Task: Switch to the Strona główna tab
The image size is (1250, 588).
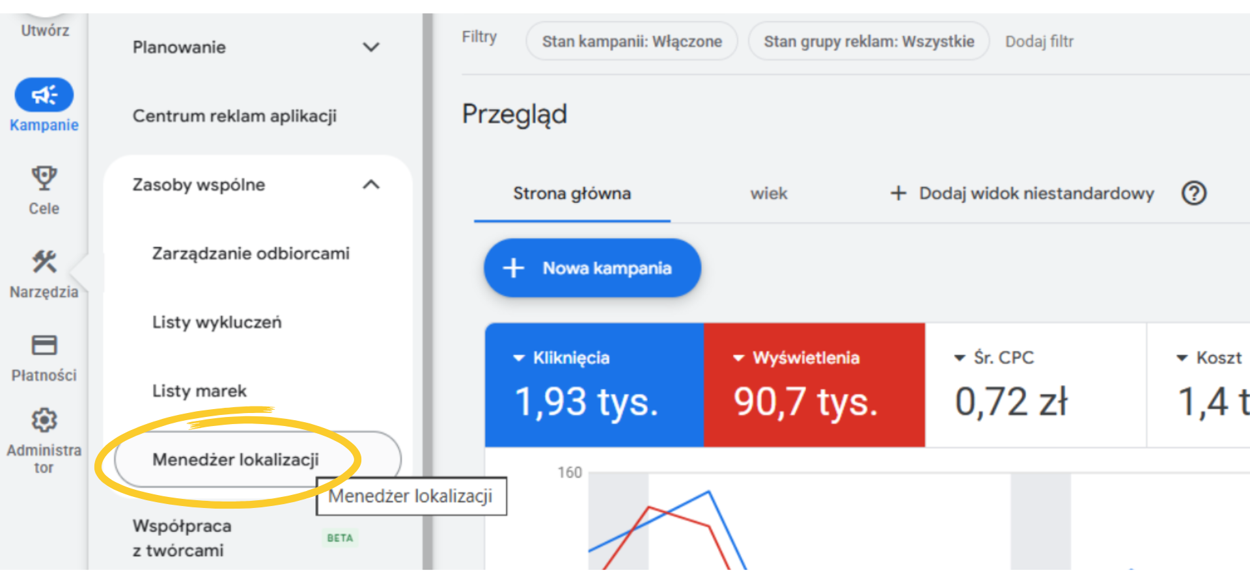Action: pyautogui.click(x=572, y=194)
